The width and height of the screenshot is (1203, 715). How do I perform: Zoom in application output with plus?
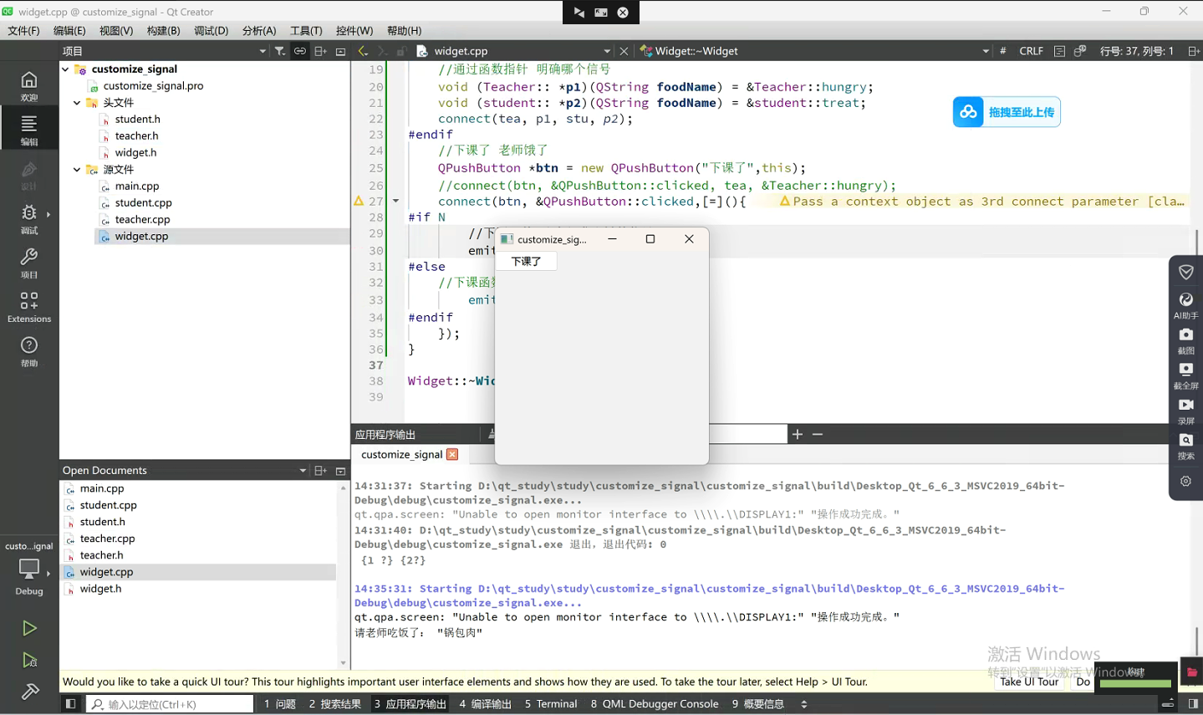pyautogui.click(x=798, y=434)
